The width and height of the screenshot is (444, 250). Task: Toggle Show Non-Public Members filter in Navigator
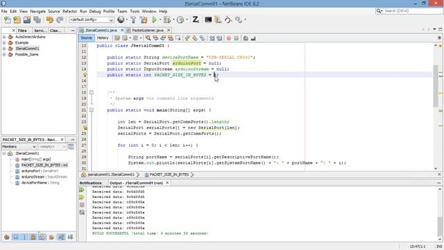point(33,237)
